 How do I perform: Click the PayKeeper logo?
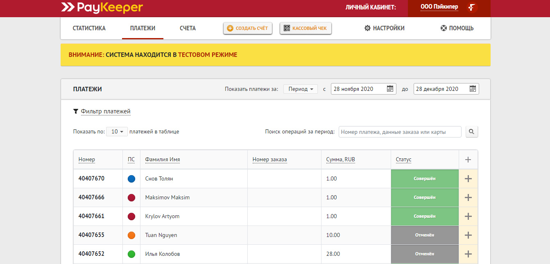[x=102, y=7]
